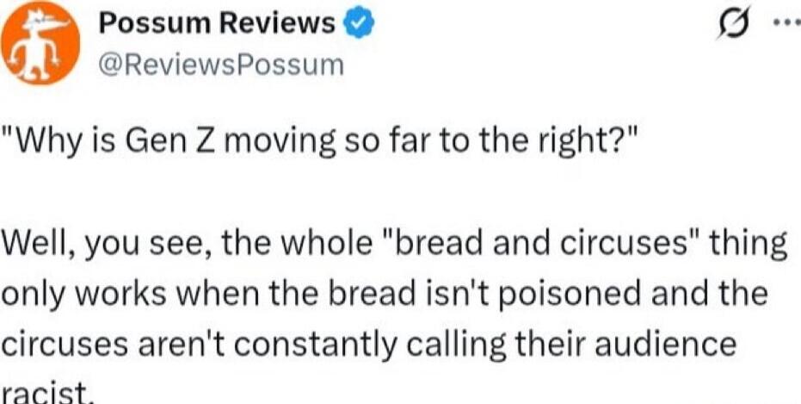Visit the @ReviewsPossum handle link
The height and width of the screenshot is (404, 801).
pyautogui.click(x=221, y=65)
